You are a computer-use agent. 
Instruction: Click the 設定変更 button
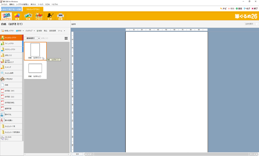pyautogui.click(x=53, y=31)
